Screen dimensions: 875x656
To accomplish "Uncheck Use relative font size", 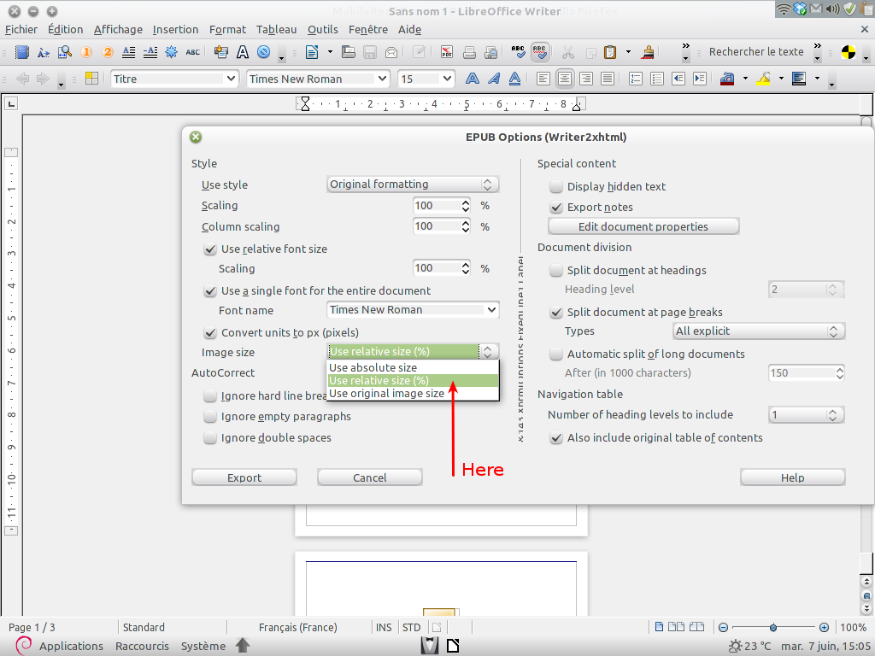I will (210, 249).
